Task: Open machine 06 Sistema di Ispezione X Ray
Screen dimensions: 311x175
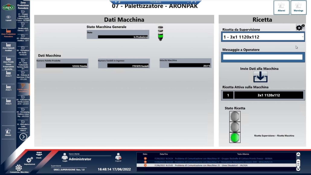Action: [23, 76]
